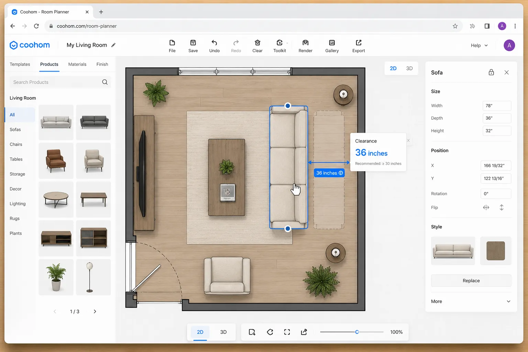This screenshot has width=528, height=352.
Task: Select 3D in the top-right view switch
Action: [x=409, y=68]
